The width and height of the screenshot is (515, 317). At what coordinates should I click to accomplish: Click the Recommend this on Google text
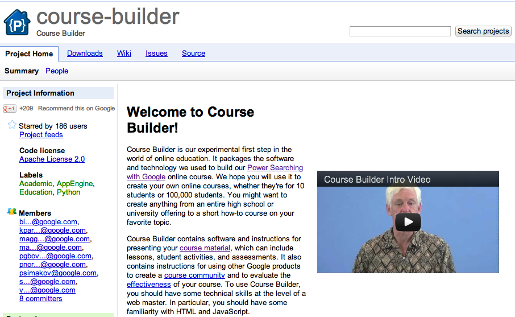coord(77,109)
